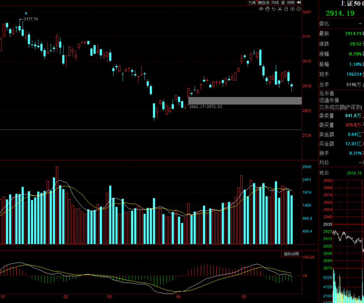Screen dimensions: 364x303
Task: Select the hand pan tool
Action: [267, 9]
